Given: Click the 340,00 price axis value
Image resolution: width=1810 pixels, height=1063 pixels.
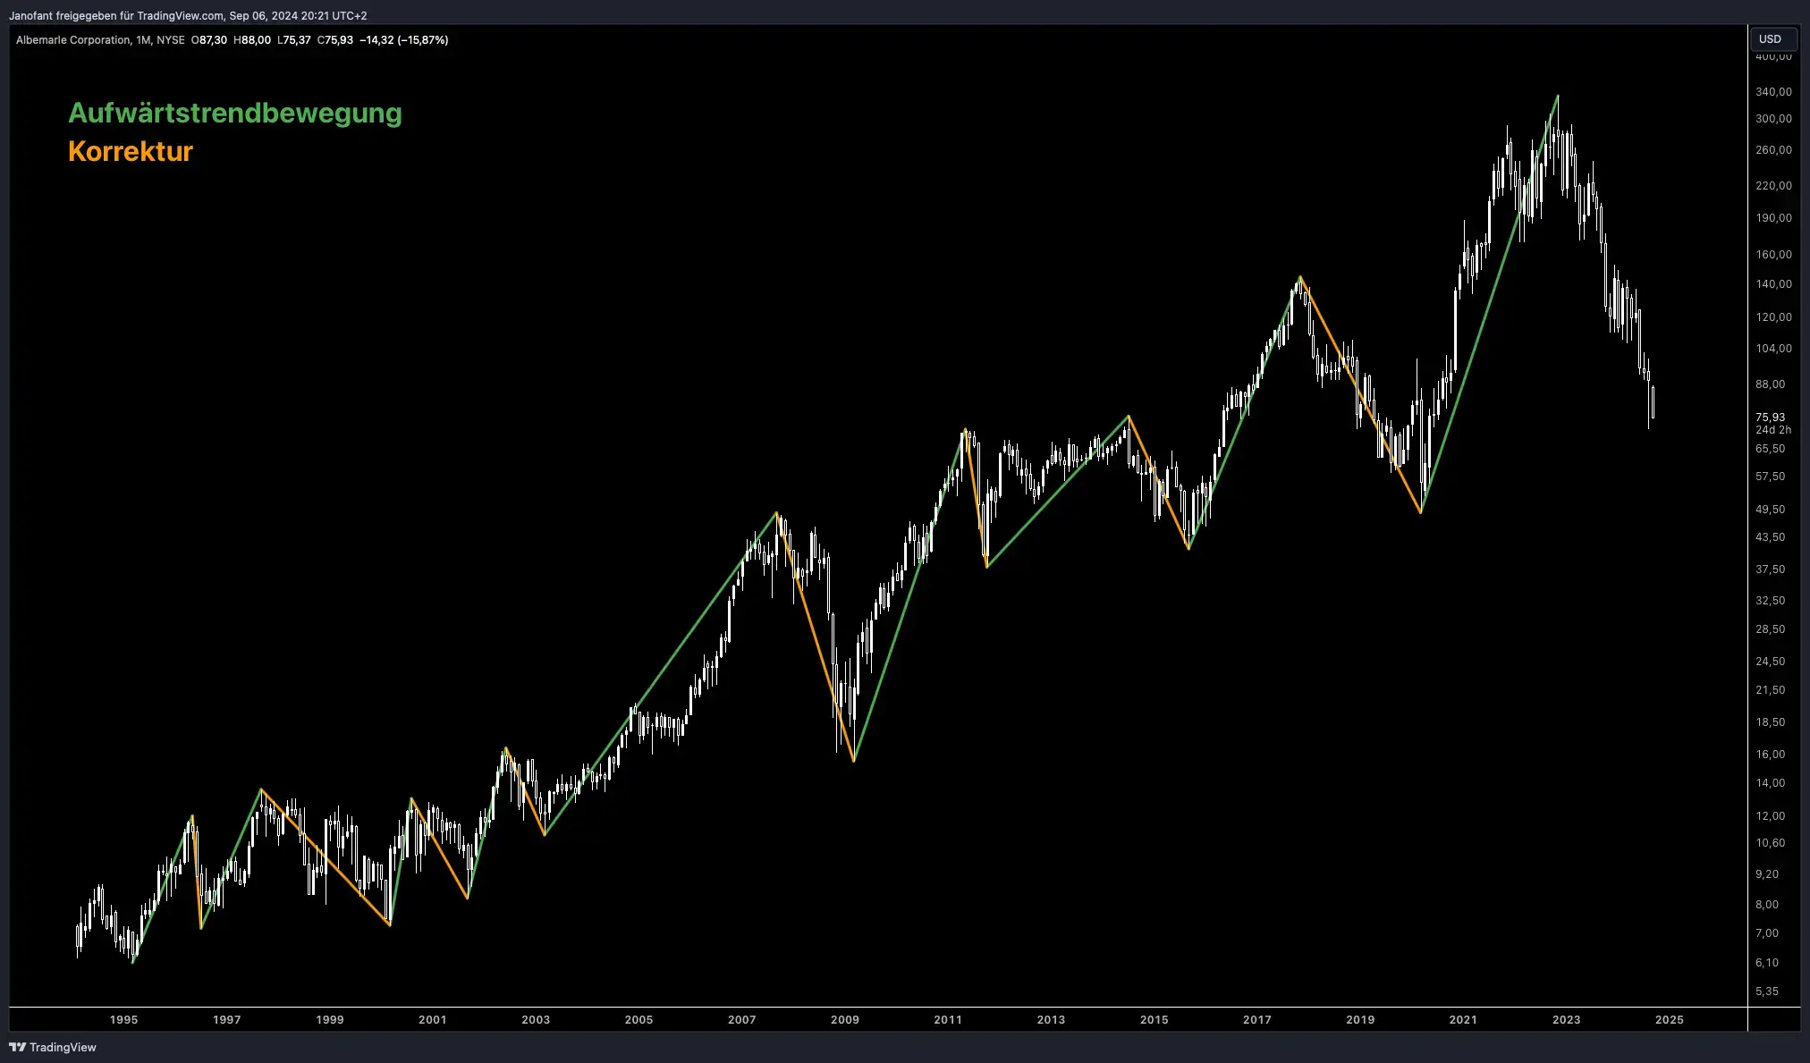Looking at the screenshot, I should click(1773, 92).
